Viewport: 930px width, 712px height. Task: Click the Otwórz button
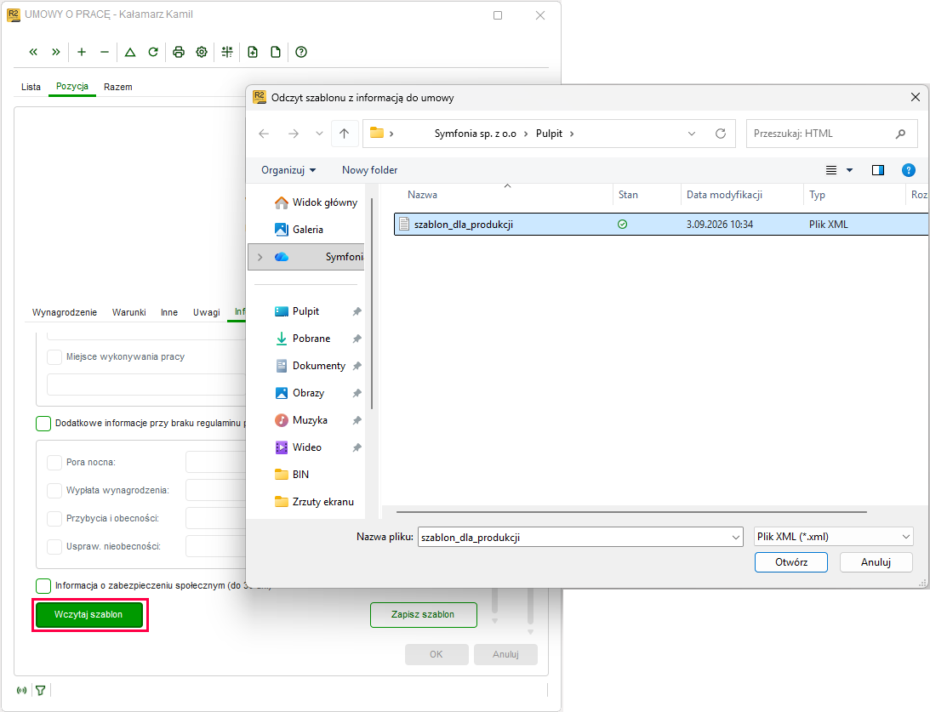coord(791,562)
